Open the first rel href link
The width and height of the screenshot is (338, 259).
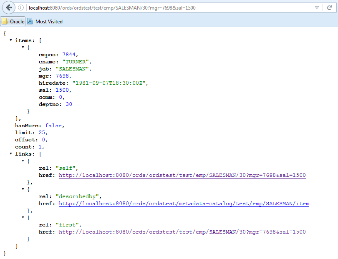point(182,232)
